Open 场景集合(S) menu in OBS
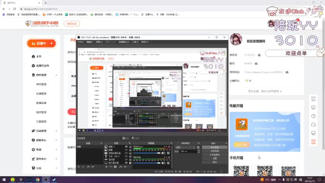 click(124, 42)
